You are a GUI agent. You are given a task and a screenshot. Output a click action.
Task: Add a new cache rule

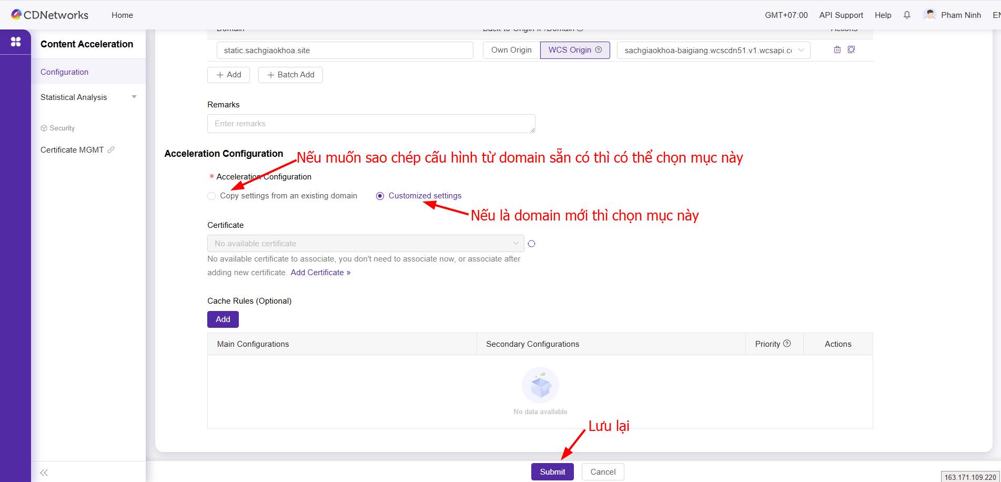click(x=223, y=319)
